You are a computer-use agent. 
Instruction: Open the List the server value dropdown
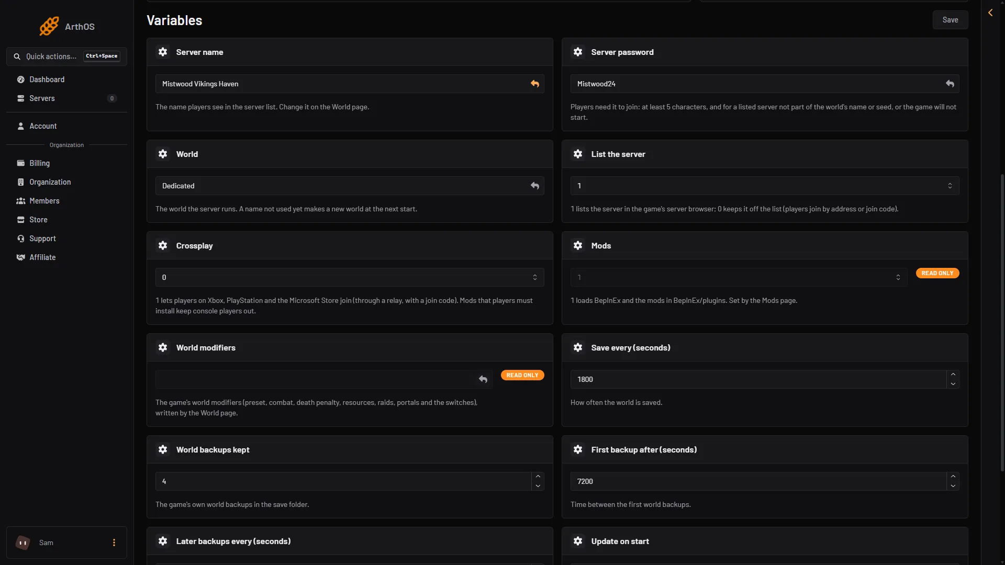coord(765,186)
